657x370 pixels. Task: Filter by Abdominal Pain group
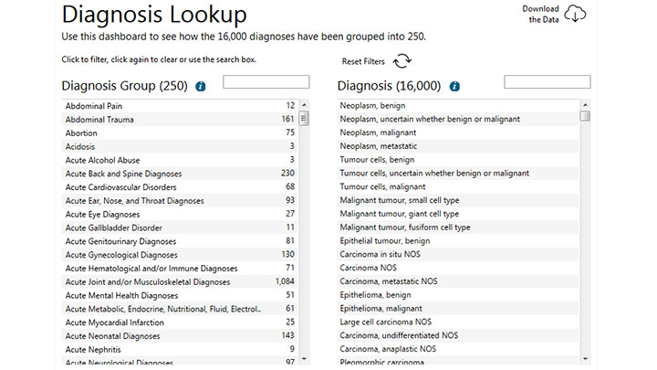coord(180,106)
